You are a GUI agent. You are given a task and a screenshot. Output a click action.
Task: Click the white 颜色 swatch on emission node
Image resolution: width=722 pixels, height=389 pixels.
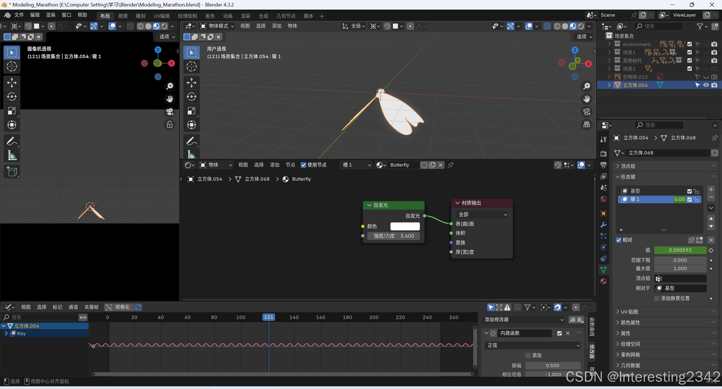[405, 226]
